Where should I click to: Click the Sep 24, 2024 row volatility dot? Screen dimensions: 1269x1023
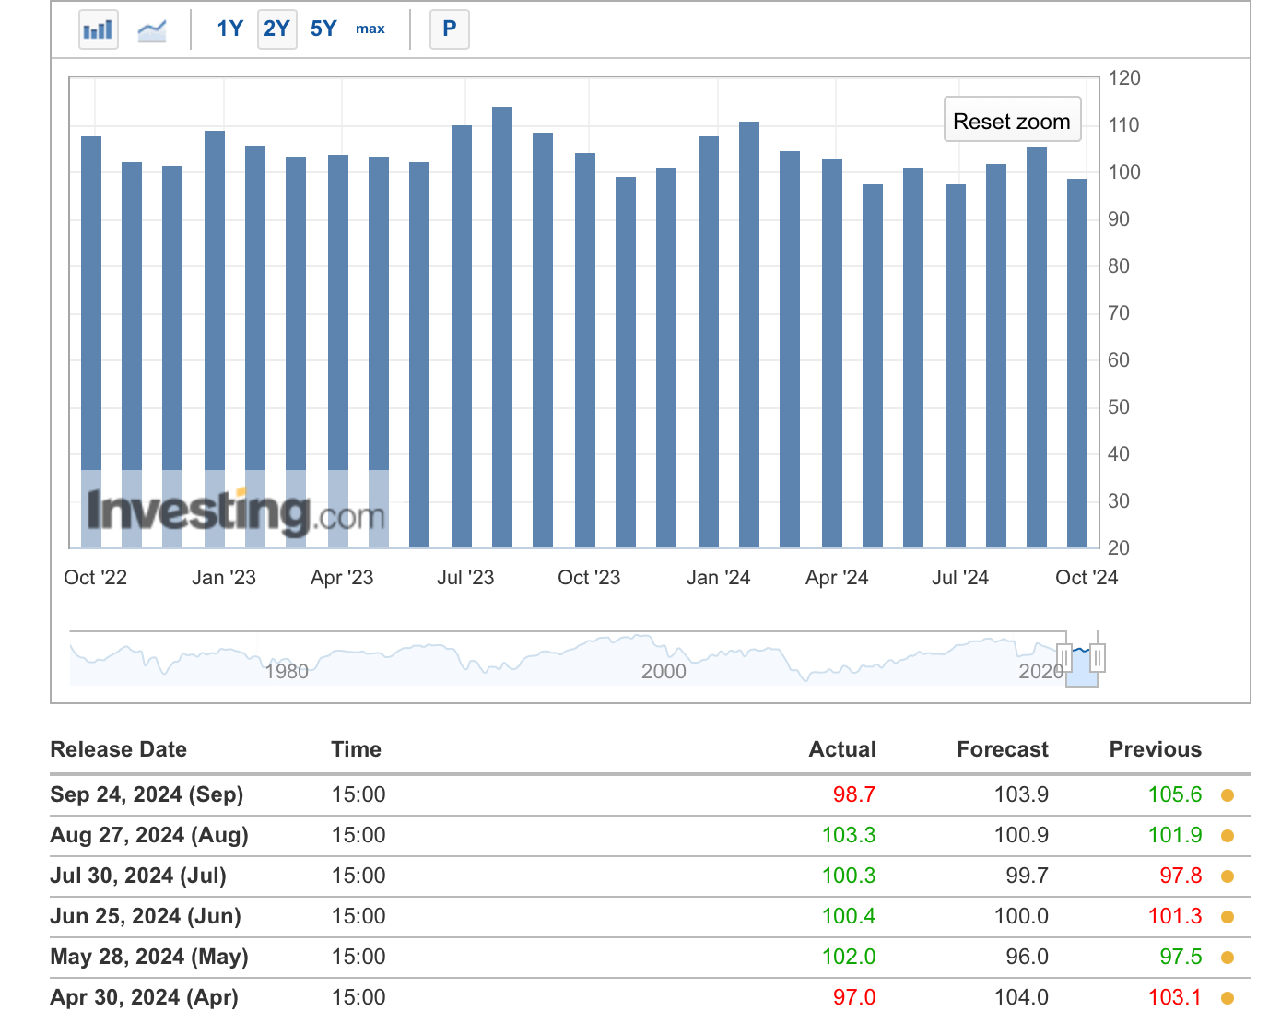1228,795
